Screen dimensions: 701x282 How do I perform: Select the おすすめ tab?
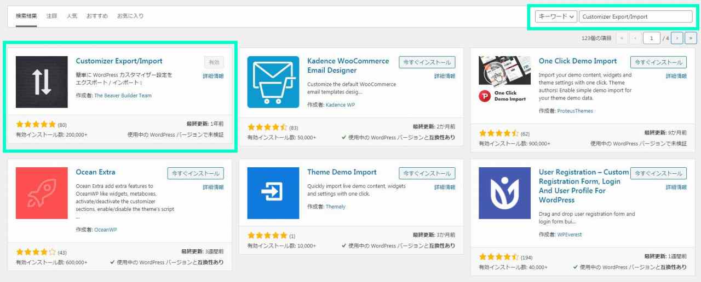click(x=97, y=16)
